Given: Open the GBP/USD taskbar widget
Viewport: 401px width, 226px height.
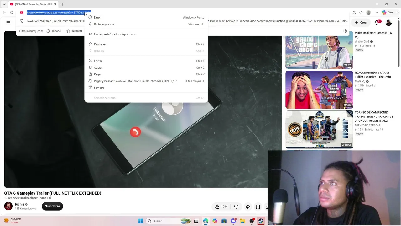Looking at the screenshot, I should 12,221.
